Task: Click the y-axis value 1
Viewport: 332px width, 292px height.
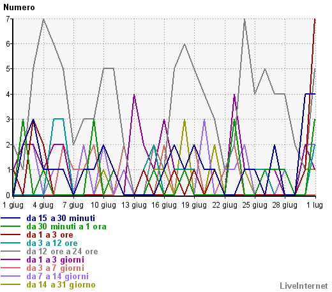Action: [x=8, y=170]
